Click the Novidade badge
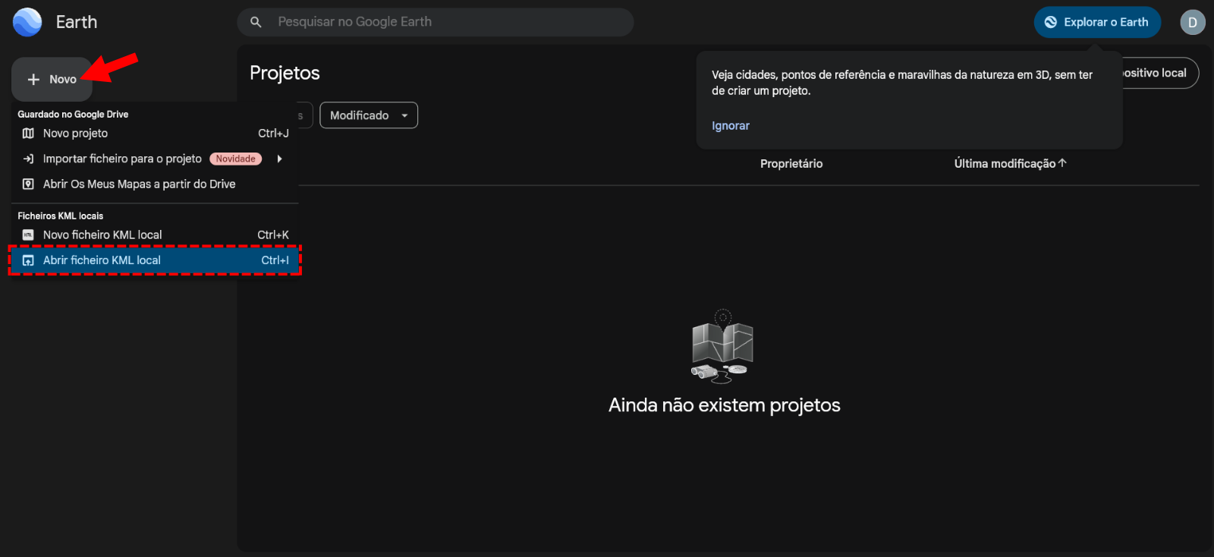 click(235, 159)
